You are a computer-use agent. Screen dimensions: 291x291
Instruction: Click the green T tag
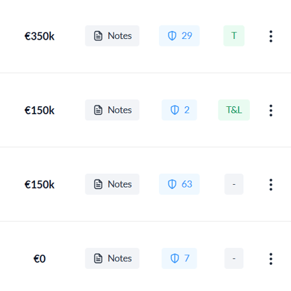[234, 36]
